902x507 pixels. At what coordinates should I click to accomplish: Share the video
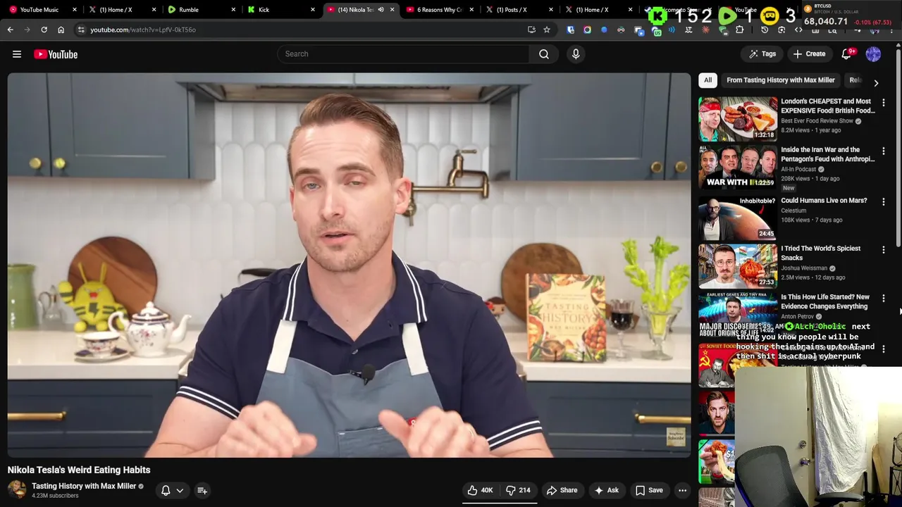coord(562,490)
